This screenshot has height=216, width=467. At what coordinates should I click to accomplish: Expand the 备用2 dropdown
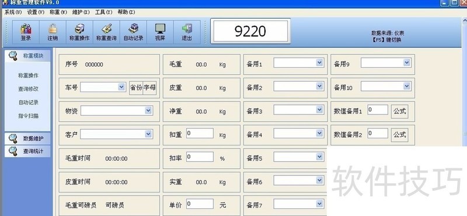[319, 86]
